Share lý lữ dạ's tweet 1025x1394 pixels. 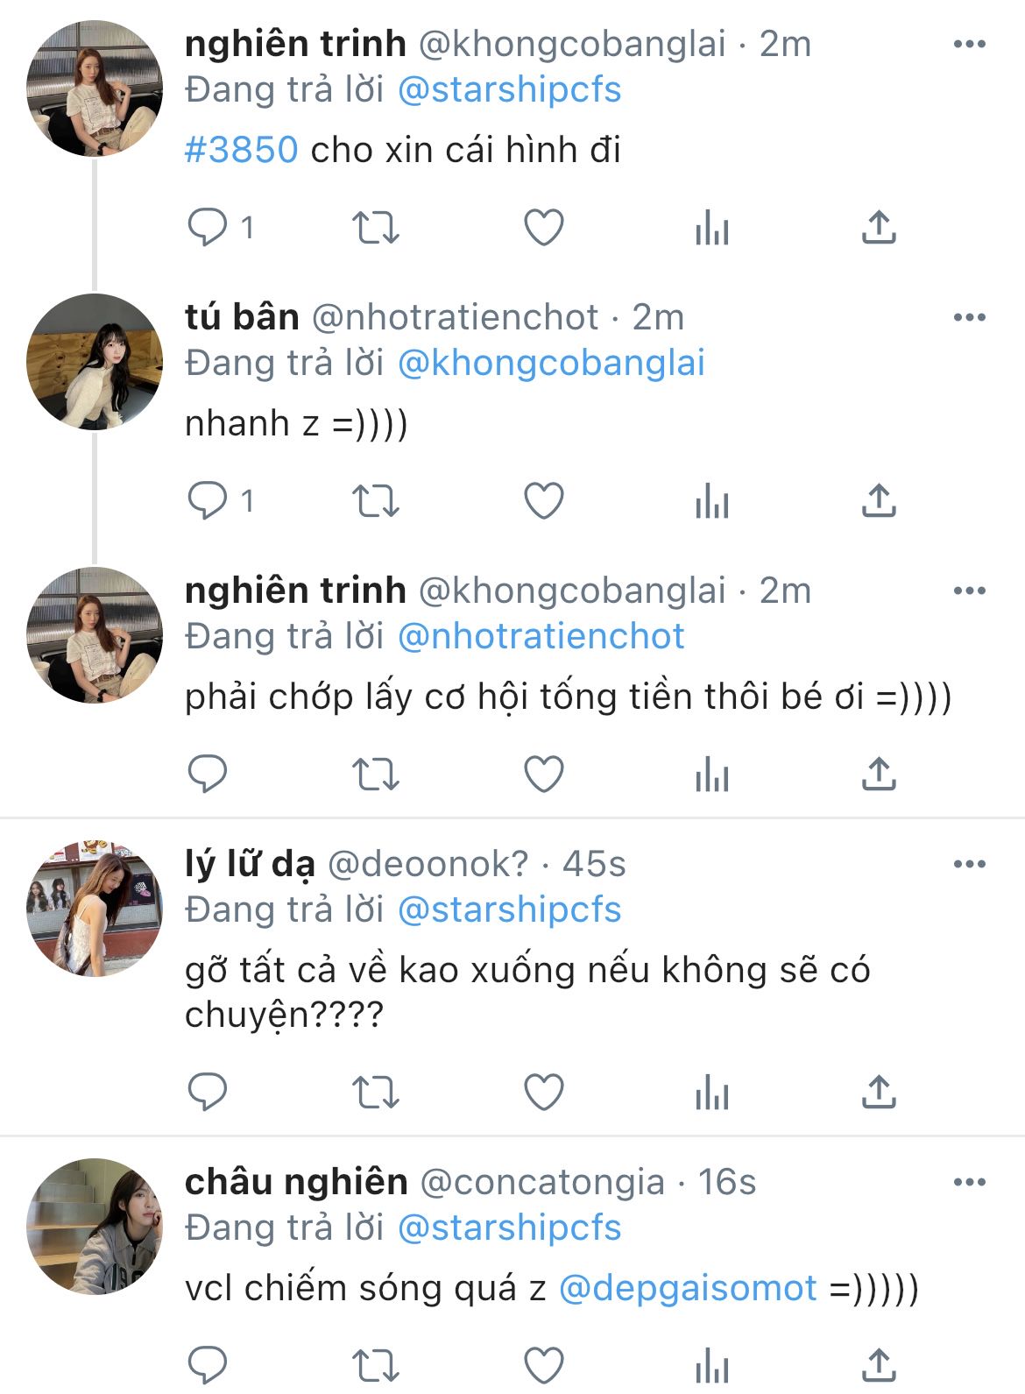point(879,1093)
